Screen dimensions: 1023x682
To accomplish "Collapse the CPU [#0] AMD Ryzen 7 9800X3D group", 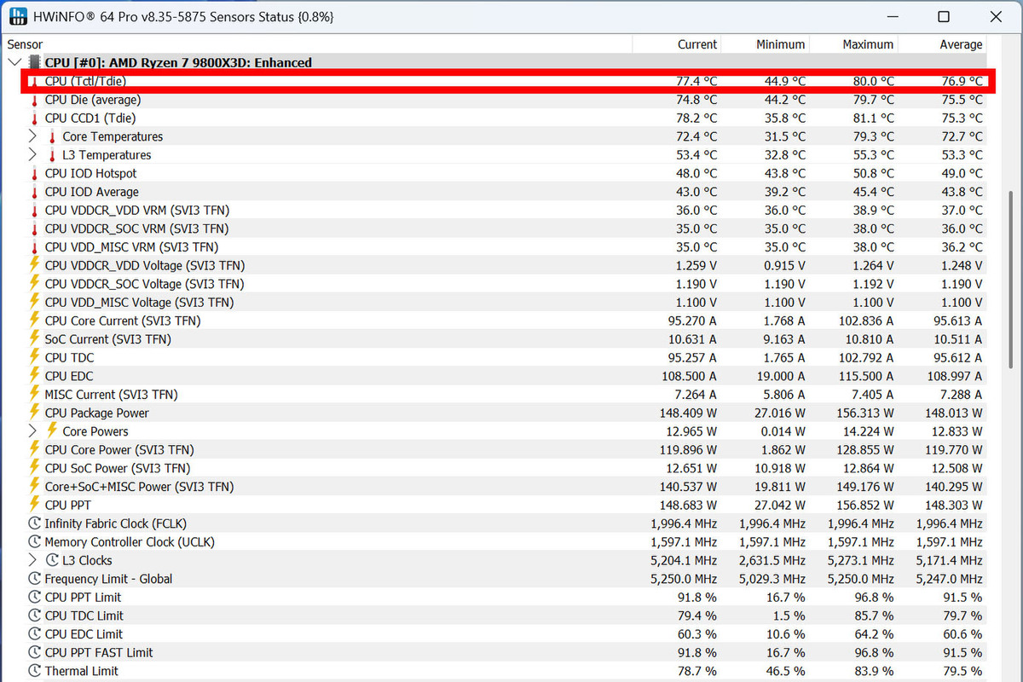I will 14,62.
